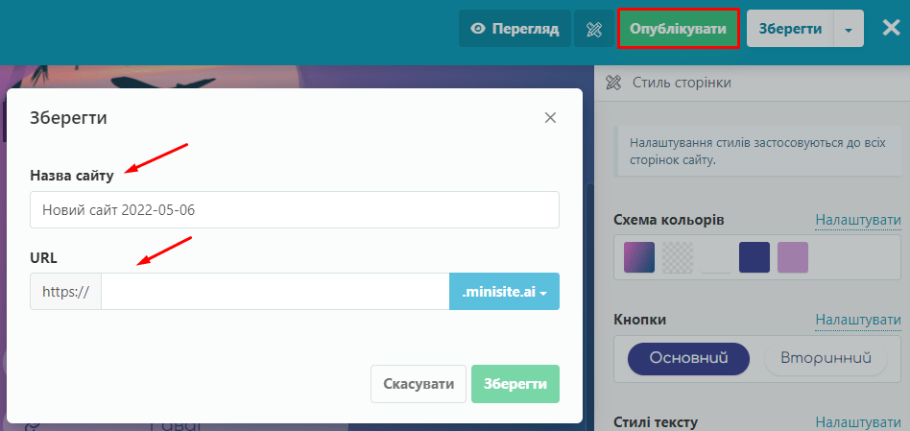
Task: Open the .minisite.ai domain dropdown
Action: click(x=504, y=291)
